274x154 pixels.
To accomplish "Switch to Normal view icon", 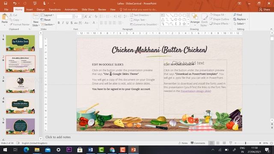I will [211, 143].
